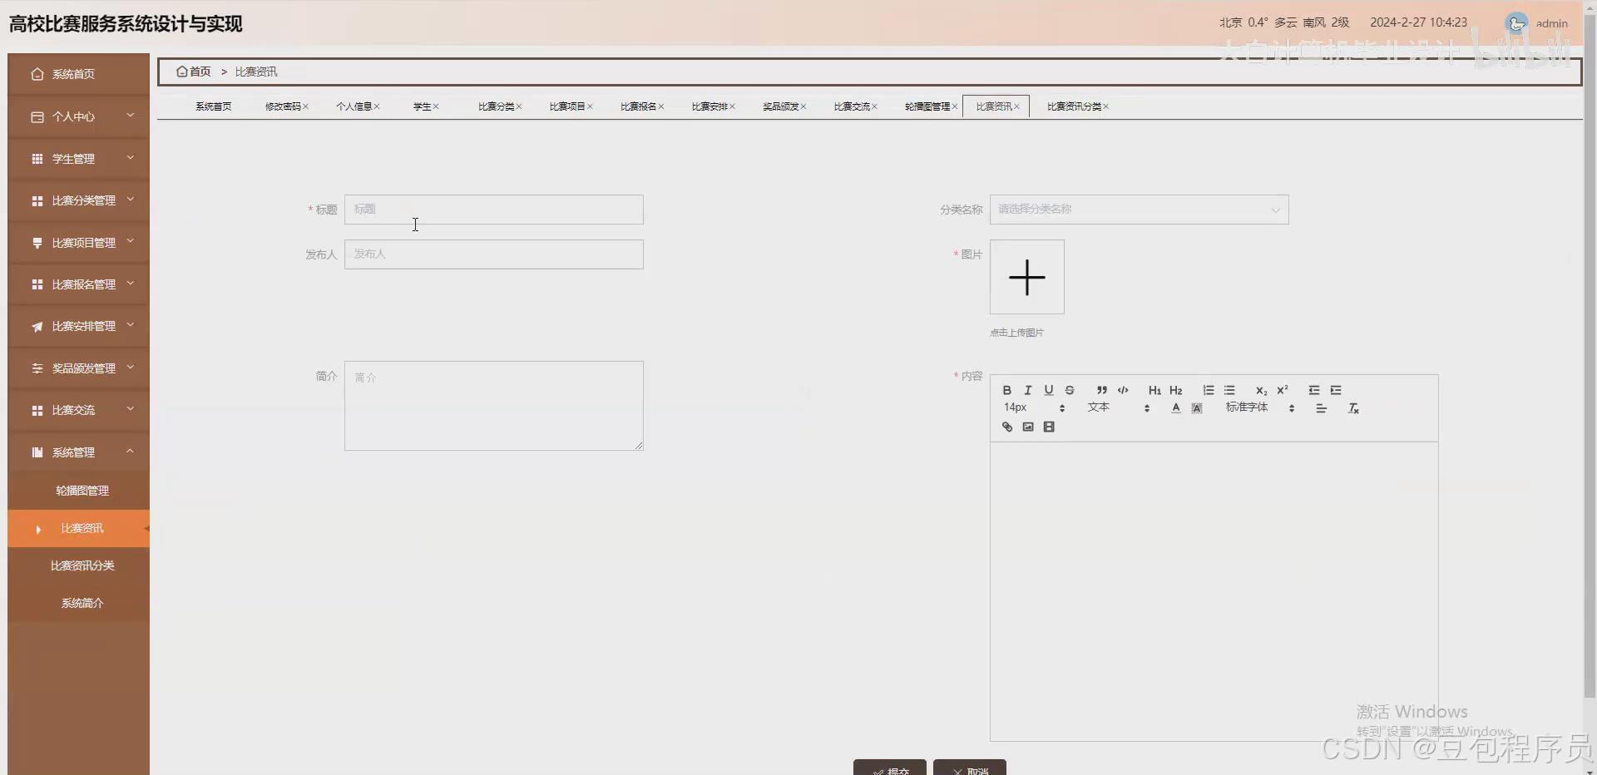The image size is (1597, 775).
Task: Open the text color picker
Action: click(x=1175, y=408)
